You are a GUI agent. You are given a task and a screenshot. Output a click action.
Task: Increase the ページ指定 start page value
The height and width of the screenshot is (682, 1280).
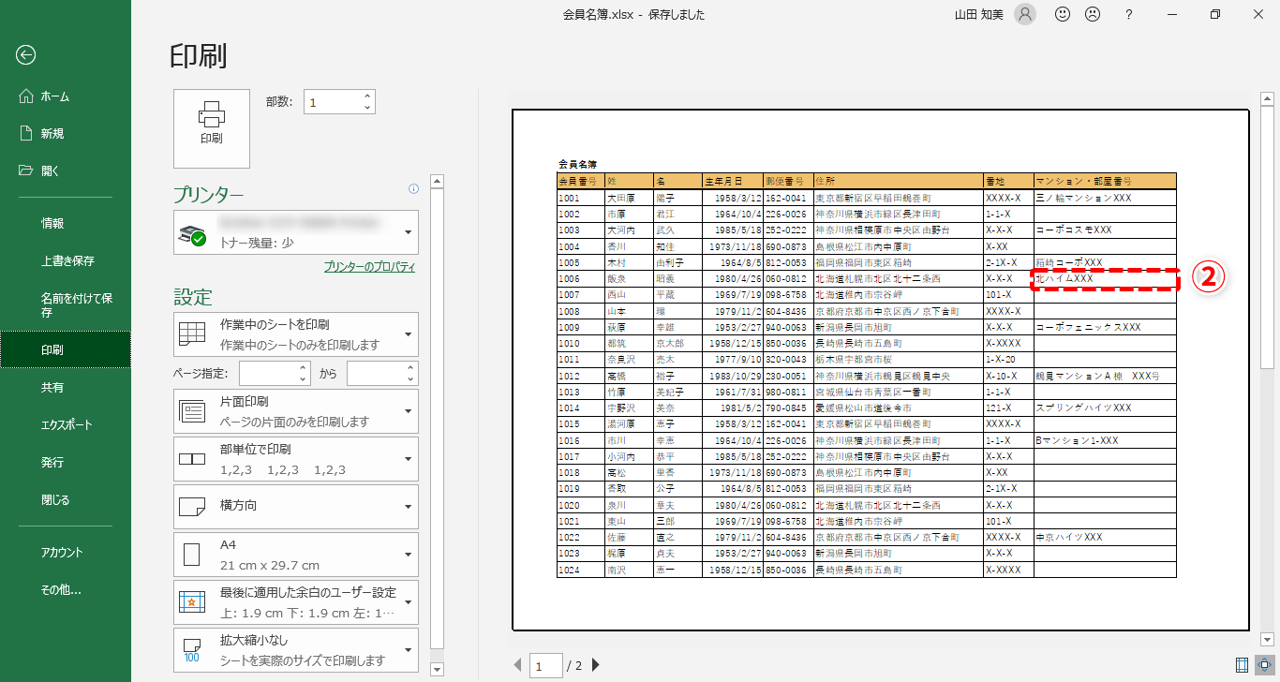pos(303,368)
